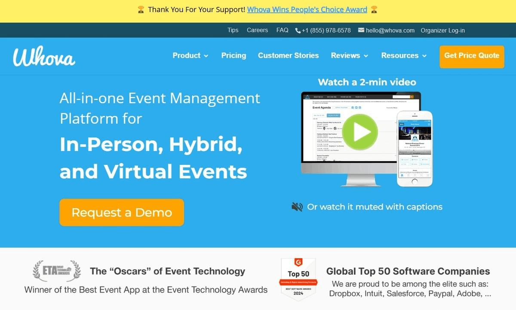Click the envelope email icon
516x310 pixels.
click(x=361, y=30)
